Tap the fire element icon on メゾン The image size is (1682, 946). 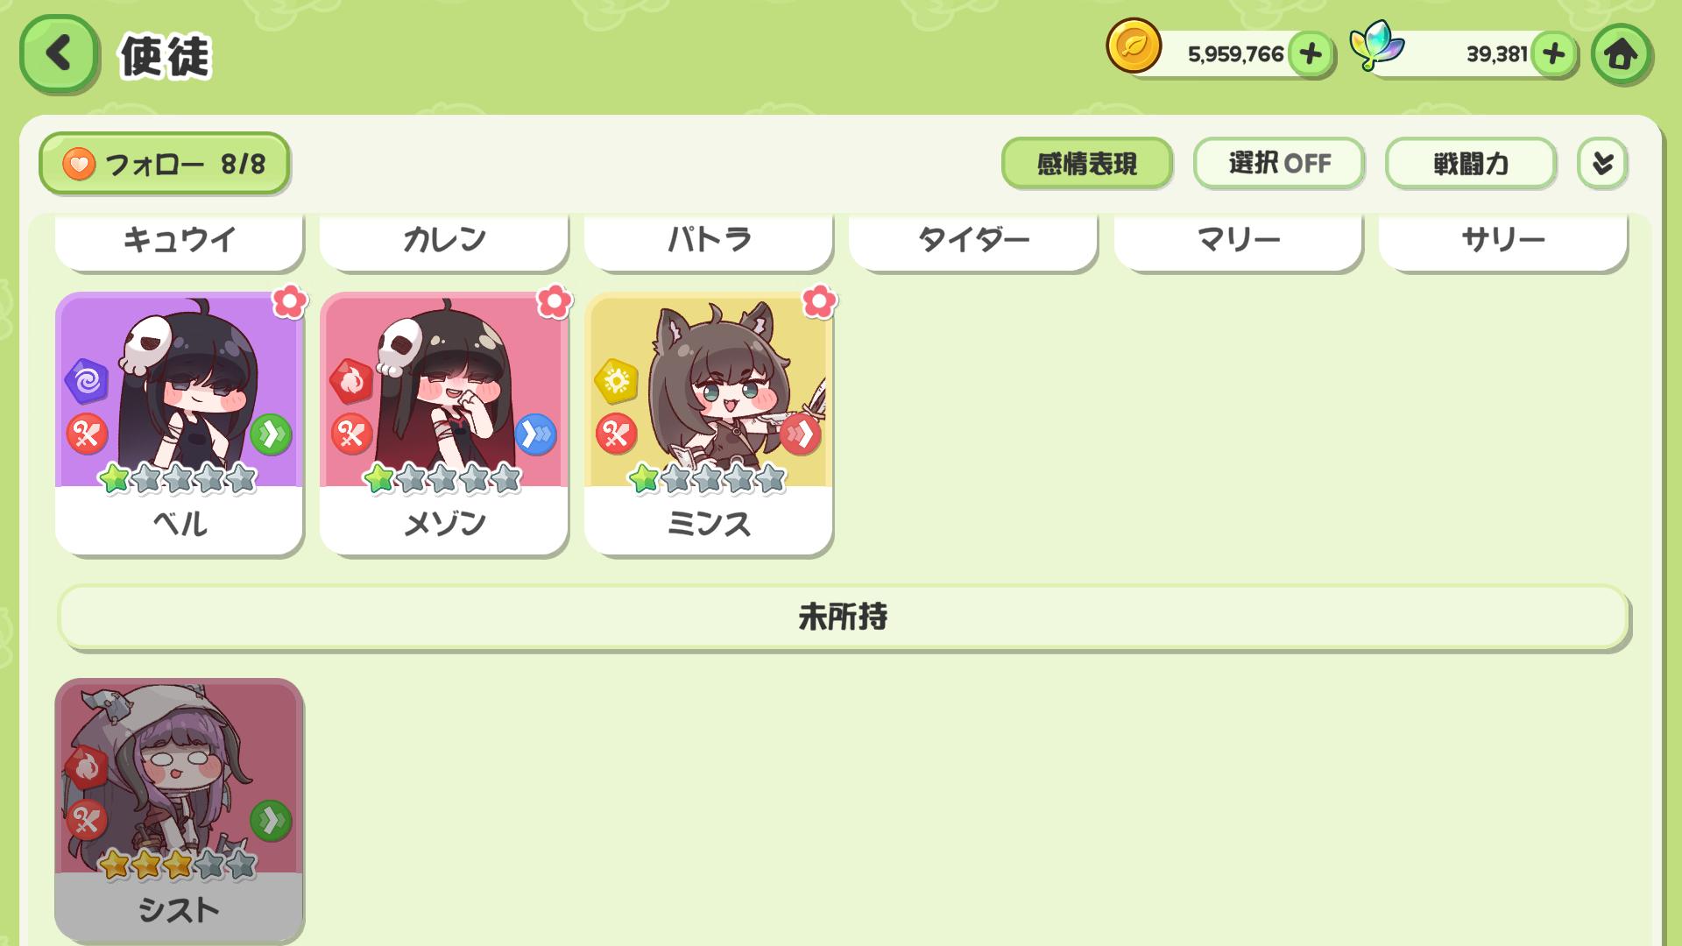350,381
